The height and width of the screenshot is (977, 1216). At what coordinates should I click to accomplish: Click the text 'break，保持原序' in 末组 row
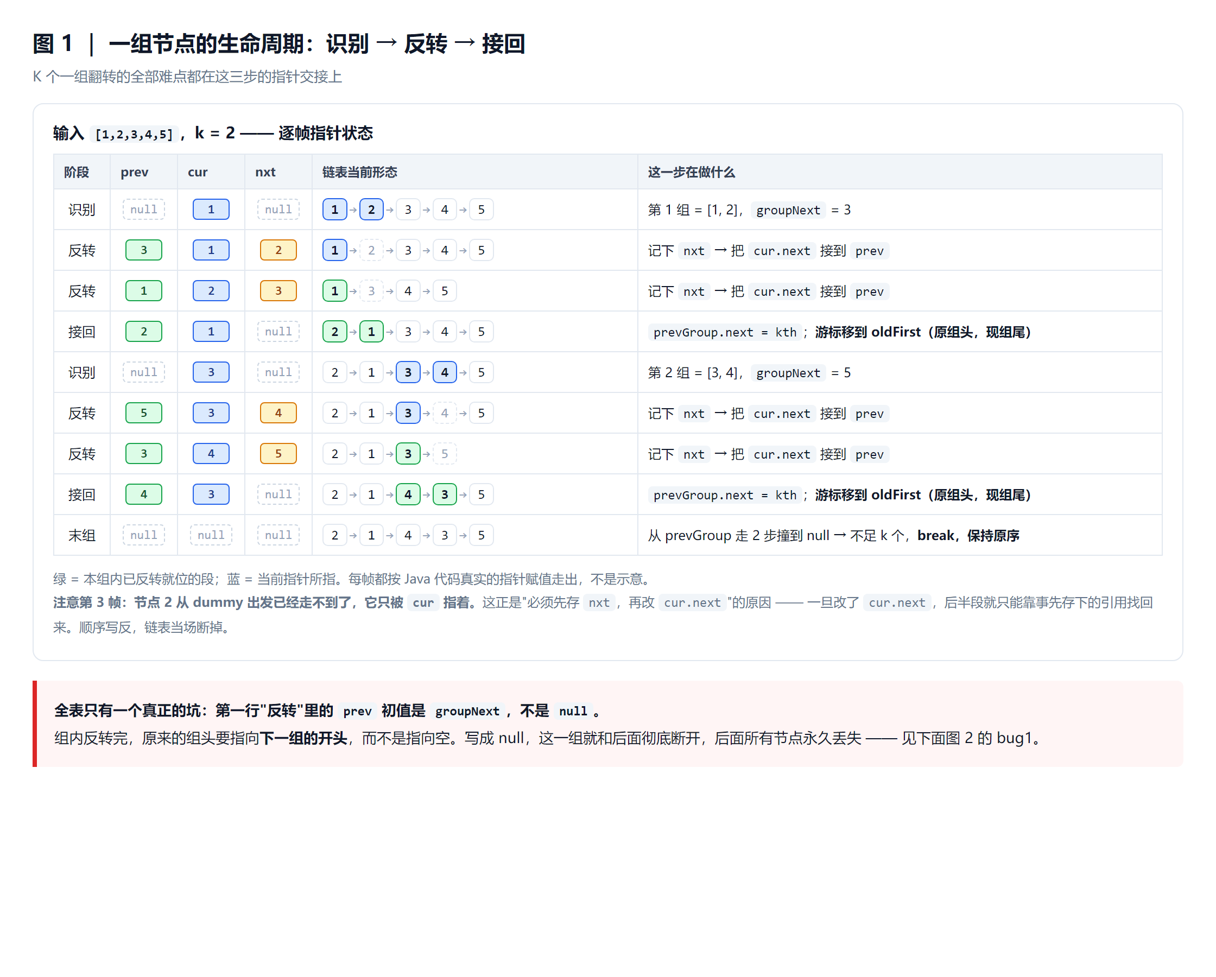968,535
